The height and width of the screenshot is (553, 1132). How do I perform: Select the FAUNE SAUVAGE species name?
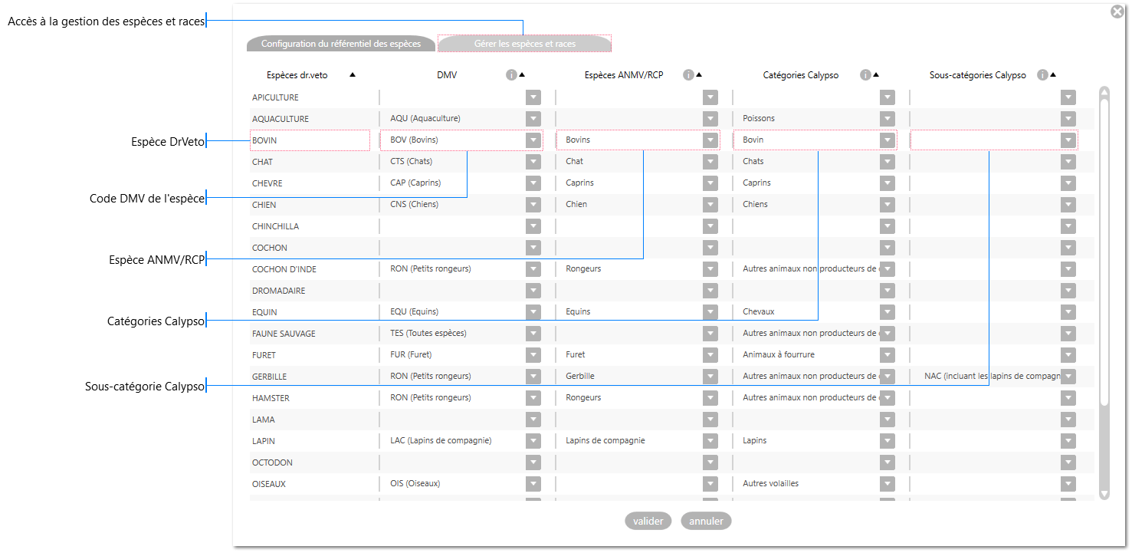[284, 334]
